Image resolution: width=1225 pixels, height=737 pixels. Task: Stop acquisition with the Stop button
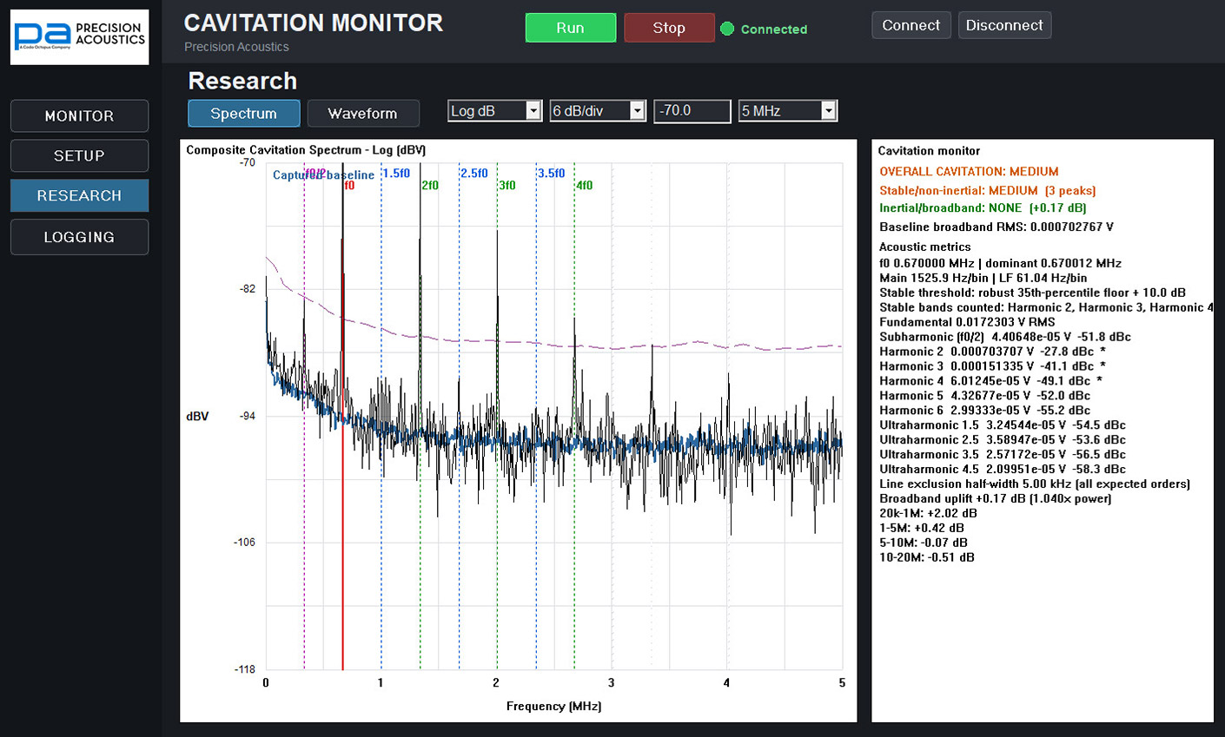[669, 28]
